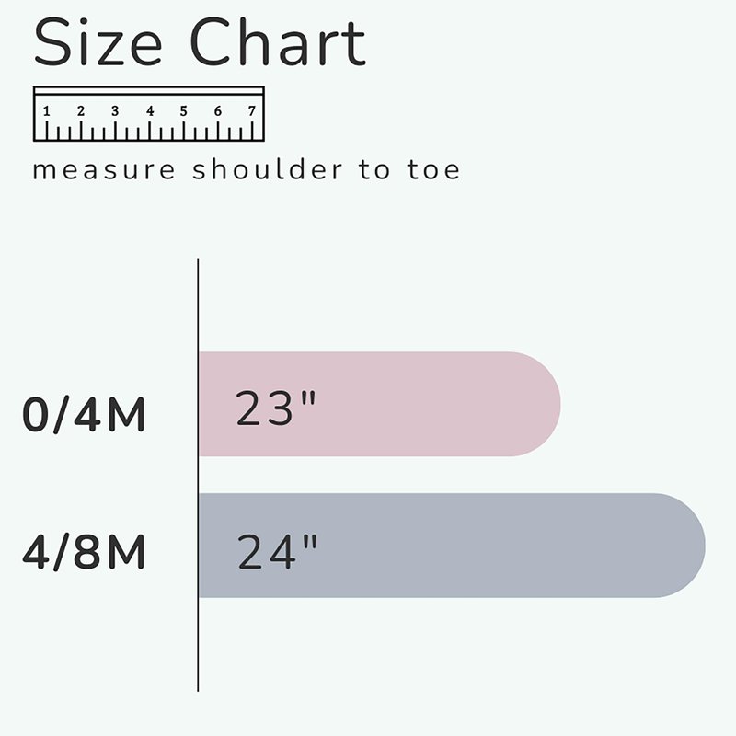Select number 3 on the ruler
Viewport: 736px width, 736px height.
click(x=115, y=111)
